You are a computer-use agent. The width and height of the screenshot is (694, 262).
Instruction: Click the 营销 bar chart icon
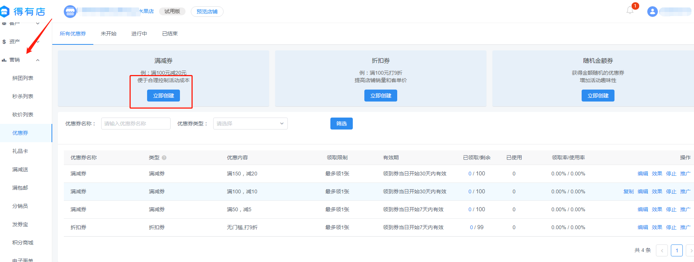(x=4, y=60)
